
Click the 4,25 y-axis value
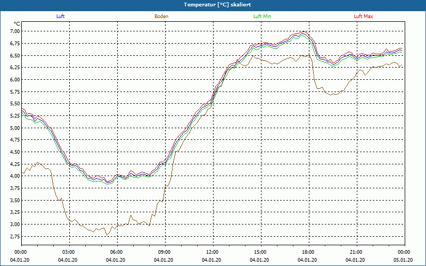(15, 164)
